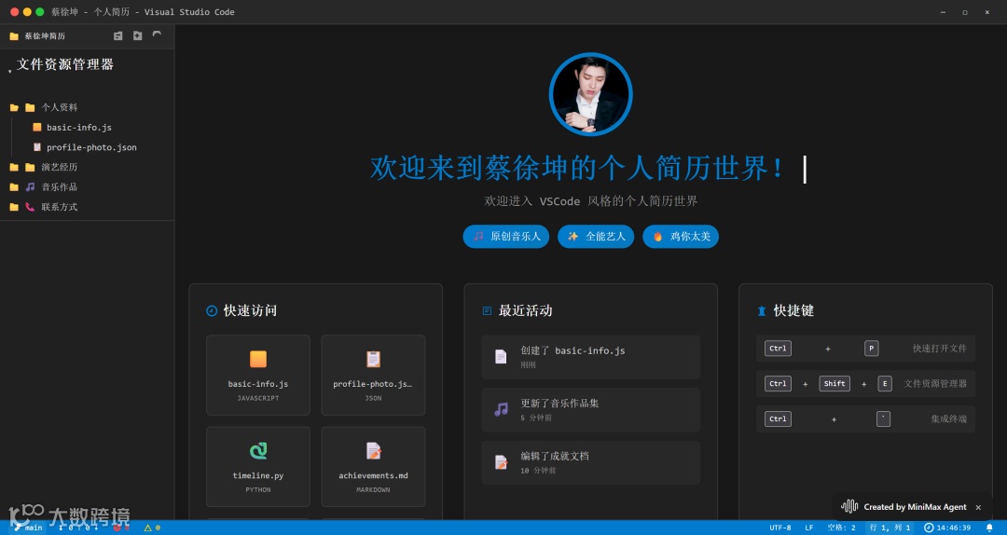The image size is (1007, 535).
Task: Click UTF-8 encoding in status bar
Action: 780,528
